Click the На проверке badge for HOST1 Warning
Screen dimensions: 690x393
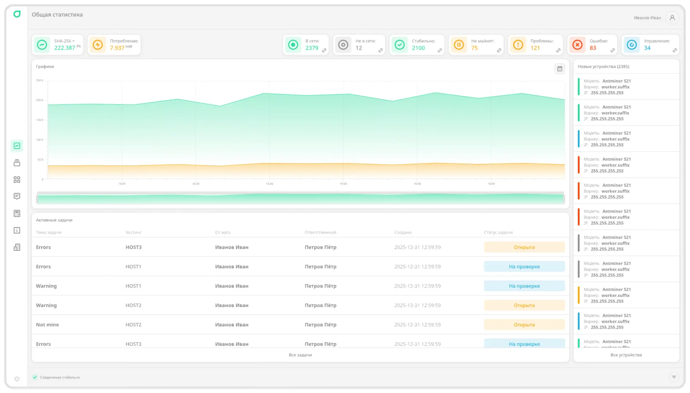coord(524,286)
